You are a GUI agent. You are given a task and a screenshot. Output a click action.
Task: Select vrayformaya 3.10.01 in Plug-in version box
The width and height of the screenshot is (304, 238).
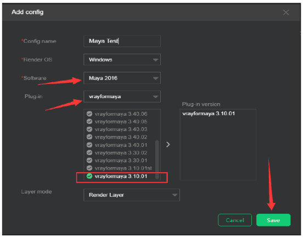209,114
